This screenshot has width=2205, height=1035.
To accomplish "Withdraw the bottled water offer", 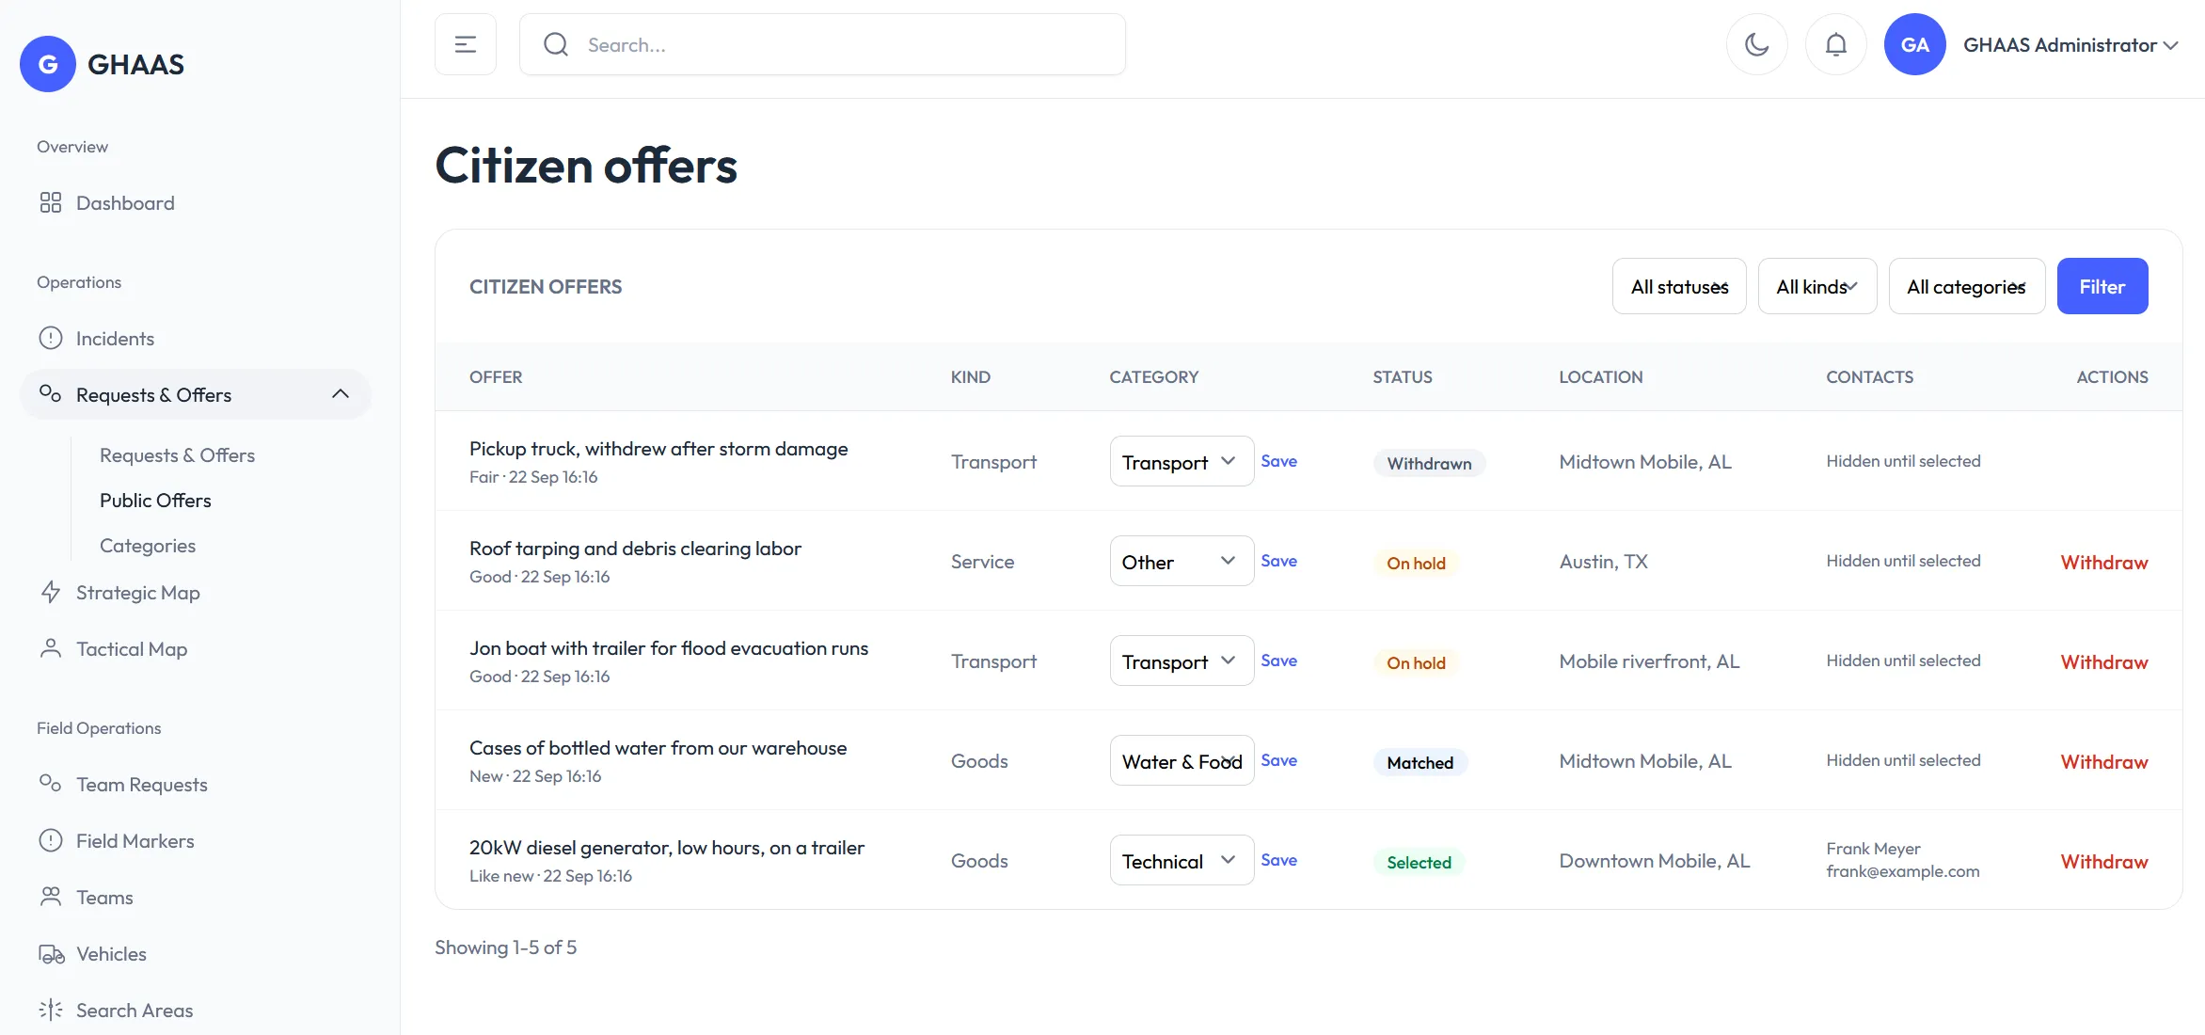I will click(2104, 762).
